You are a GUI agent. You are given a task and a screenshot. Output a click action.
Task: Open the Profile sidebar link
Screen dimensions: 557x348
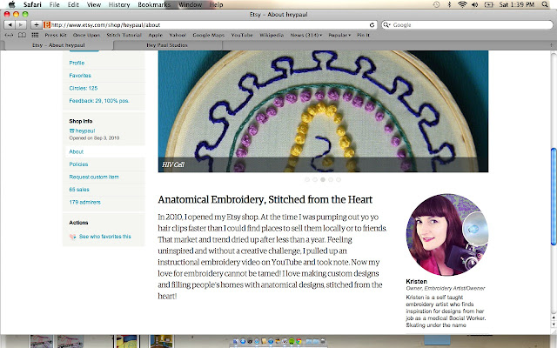[77, 63]
